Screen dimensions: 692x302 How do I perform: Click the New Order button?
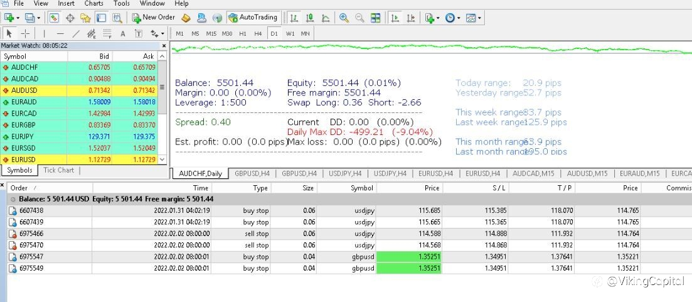point(154,18)
